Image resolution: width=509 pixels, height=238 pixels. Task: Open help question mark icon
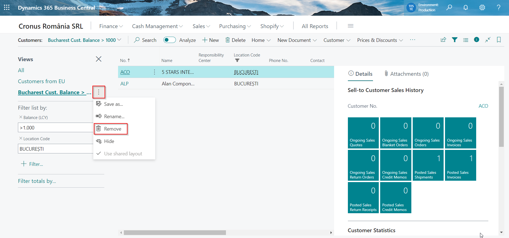pos(499,7)
